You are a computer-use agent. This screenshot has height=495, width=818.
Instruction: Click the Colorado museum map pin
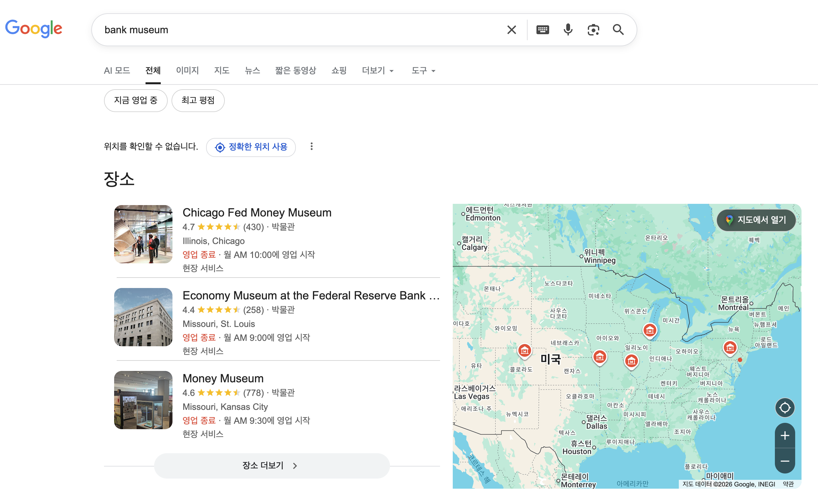pyautogui.click(x=524, y=351)
